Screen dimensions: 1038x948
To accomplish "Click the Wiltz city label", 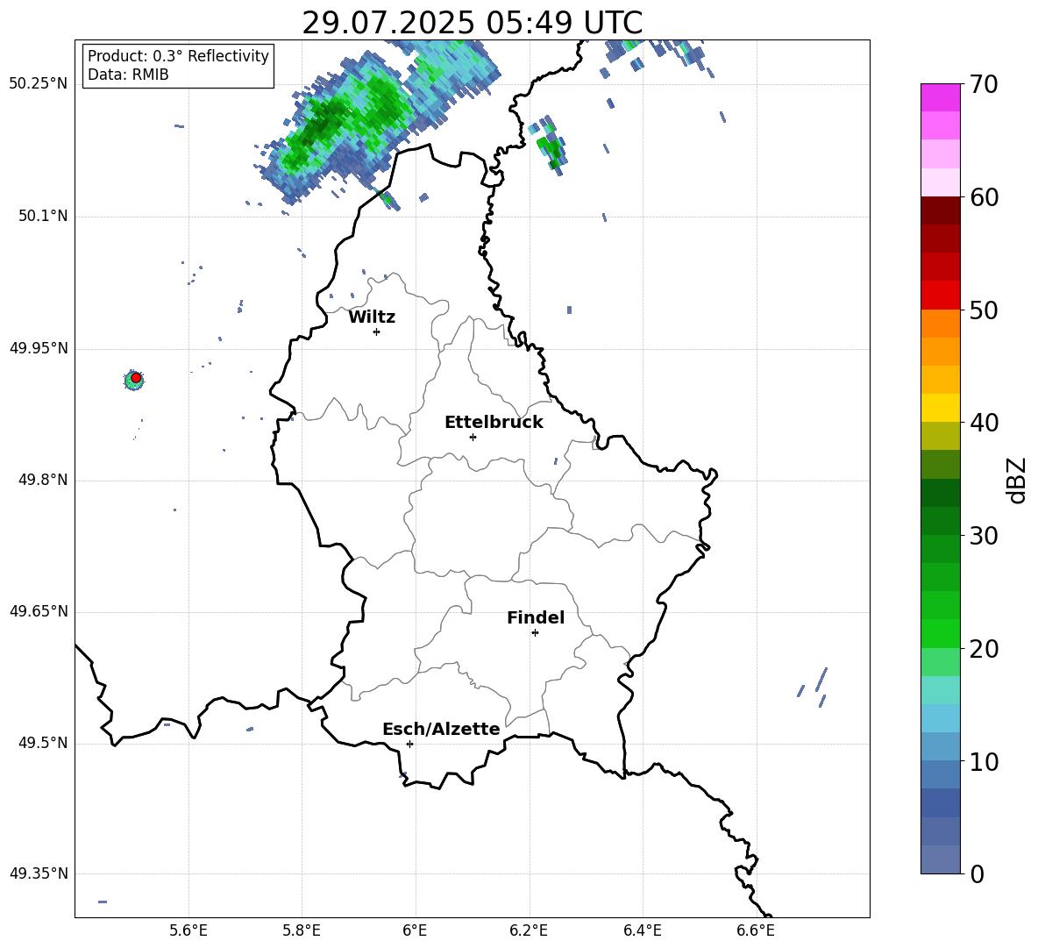I will pyautogui.click(x=372, y=317).
